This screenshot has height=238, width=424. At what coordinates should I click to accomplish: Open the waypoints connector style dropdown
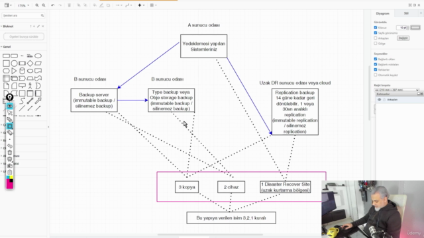[128, 5]
